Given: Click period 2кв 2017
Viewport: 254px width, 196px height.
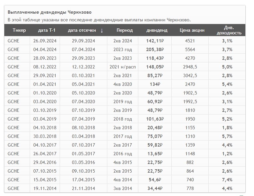Looking at the screenshot, I should (x=123, y=145).
